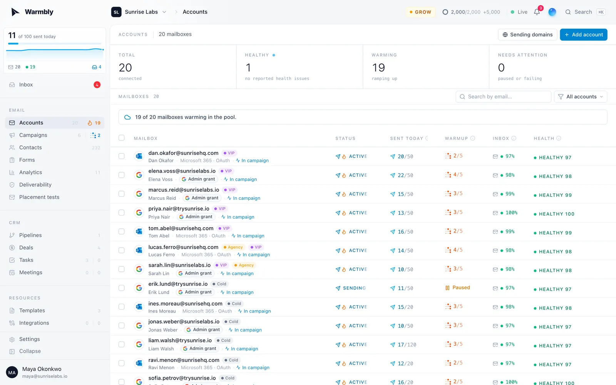This screenshot has height=385, width=616.
Task: Click the daily sent progress bar
Action: click(x=54, y=44)
